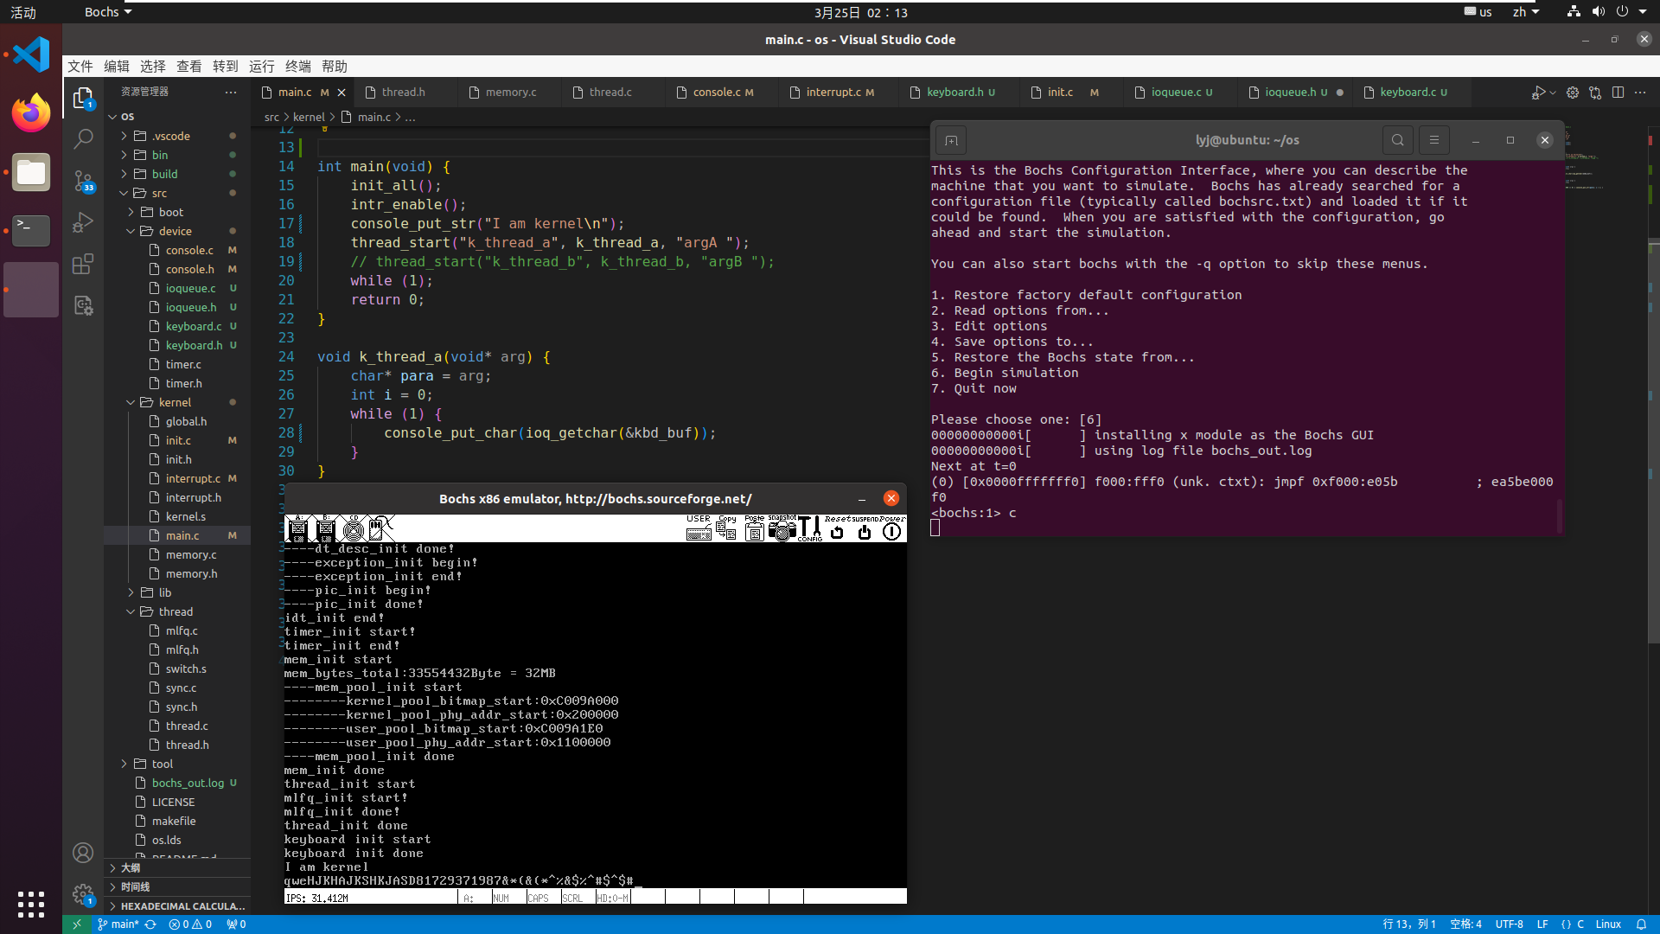1660x934 pixels.
Task: Click LF line ending in status bar
Action: pyautogui.click(x=1542, y=924)
